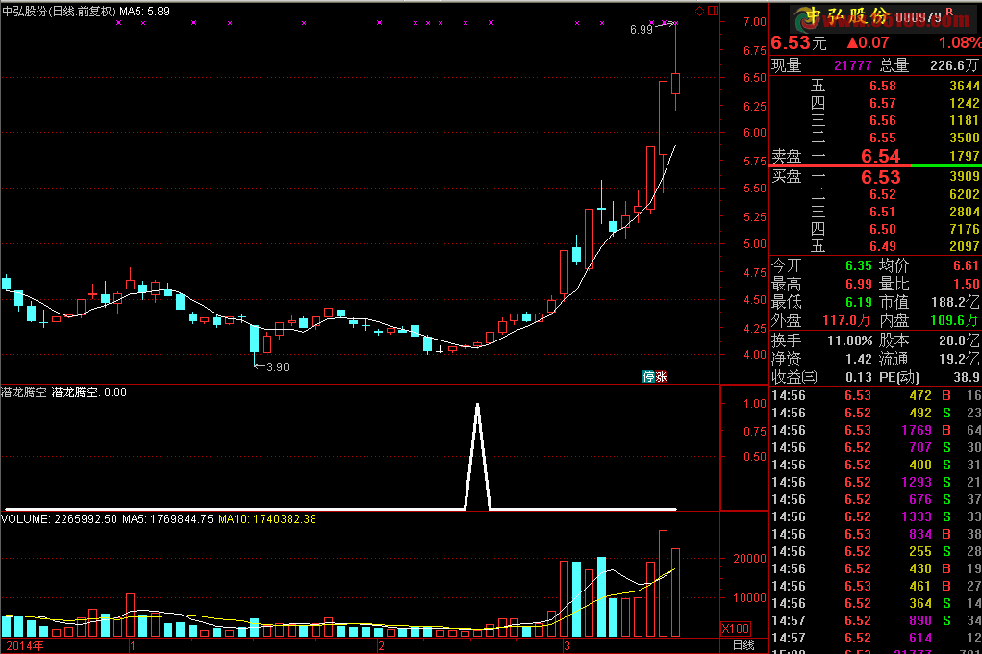Click the 2014年 label on the time axis
Image resolution: width=982 pixels, height=654 pixels.
(25, 645)
